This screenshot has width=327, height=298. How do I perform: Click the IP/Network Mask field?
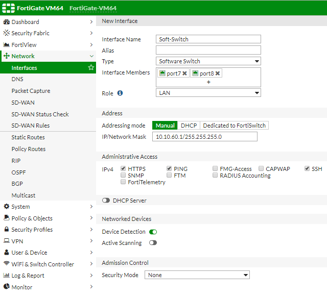(x=205, y=137)
